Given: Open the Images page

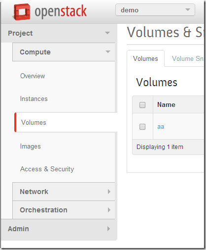Looking at the screenshot, I should (x=30, y=147).
